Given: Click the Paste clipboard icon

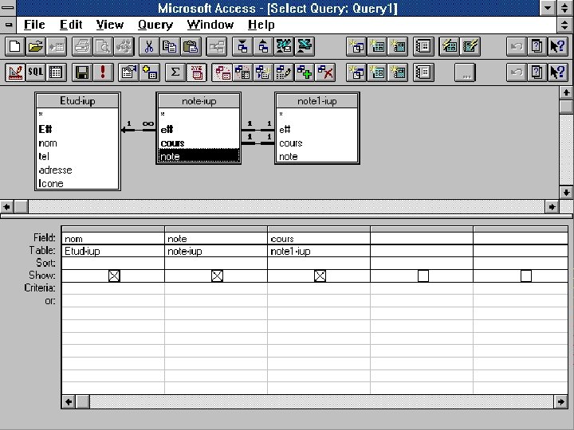Looking at the screenshot, I should click(x=191, y=47).
